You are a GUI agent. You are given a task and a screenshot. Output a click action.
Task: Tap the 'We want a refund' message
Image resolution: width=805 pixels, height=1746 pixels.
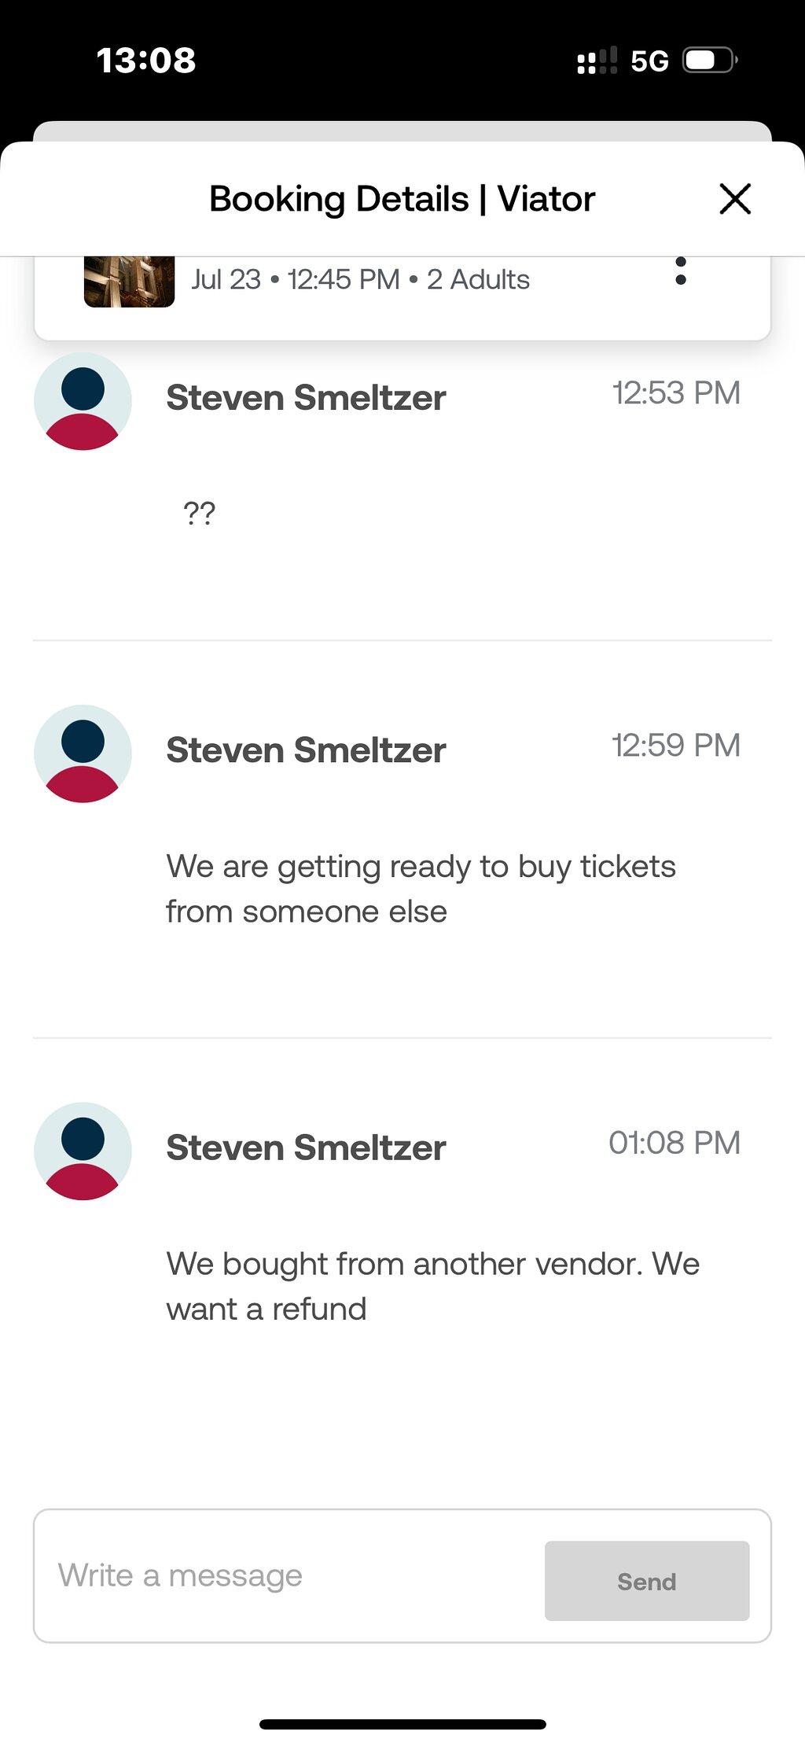[x=432, y=1286]
